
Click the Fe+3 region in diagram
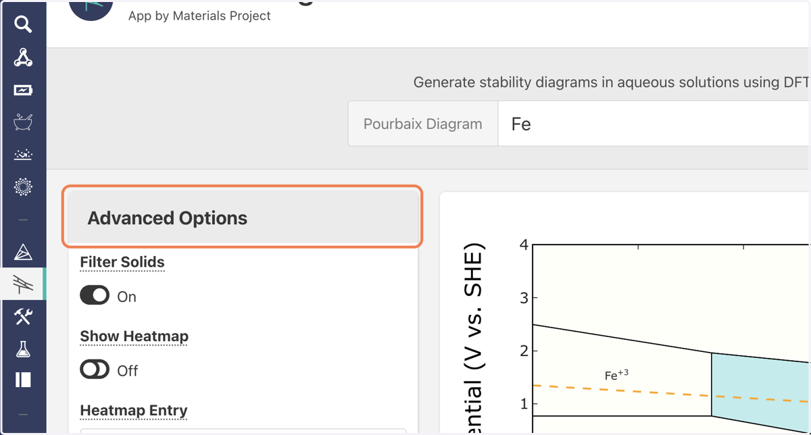coord(616,375)
